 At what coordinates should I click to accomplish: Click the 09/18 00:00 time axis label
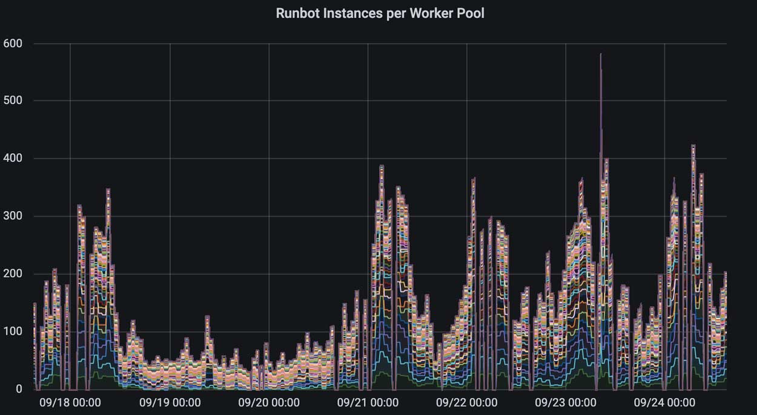click(x=70, y=402)
